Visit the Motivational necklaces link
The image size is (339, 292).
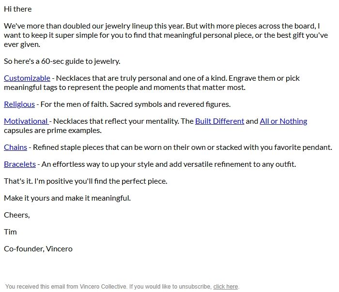click(x=26, y=121)
